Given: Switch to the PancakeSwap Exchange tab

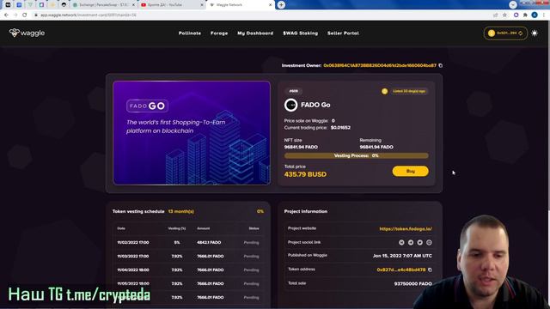Looking at the screenshot, I should click(103, 5).
